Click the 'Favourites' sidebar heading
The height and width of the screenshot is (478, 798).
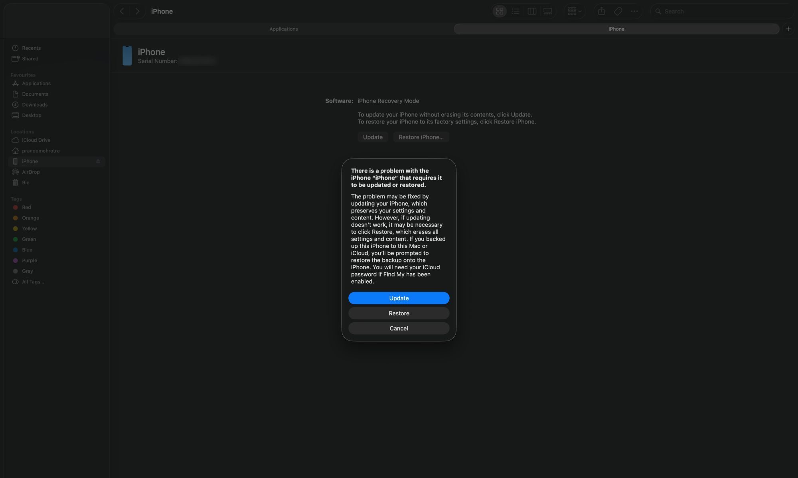tap(23, 75)
